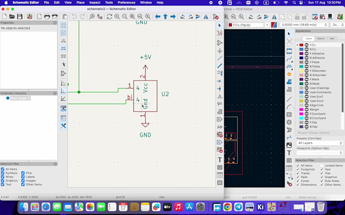Switch to the Nets tab in Appearance
Image resolution: width=345 pixels, height=215 pixels.
pos(332,38)
